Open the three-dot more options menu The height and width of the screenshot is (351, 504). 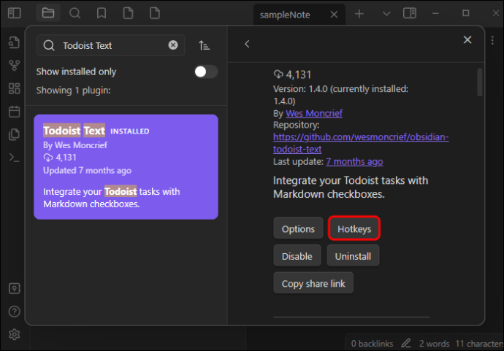pos(492,40)
